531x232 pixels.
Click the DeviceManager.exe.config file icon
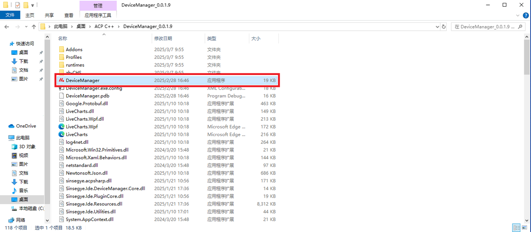click(x=61, y=88)
